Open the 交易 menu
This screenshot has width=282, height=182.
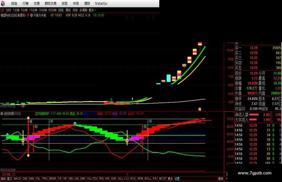tap(37, 3)
